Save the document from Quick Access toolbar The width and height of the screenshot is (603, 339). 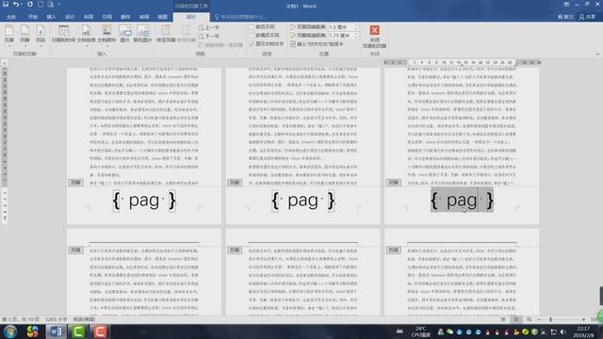tap(6, 4)
